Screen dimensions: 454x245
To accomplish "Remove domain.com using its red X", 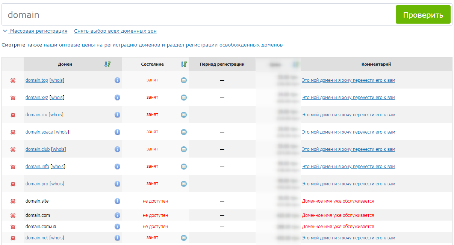I will click(x=13, y=216).
